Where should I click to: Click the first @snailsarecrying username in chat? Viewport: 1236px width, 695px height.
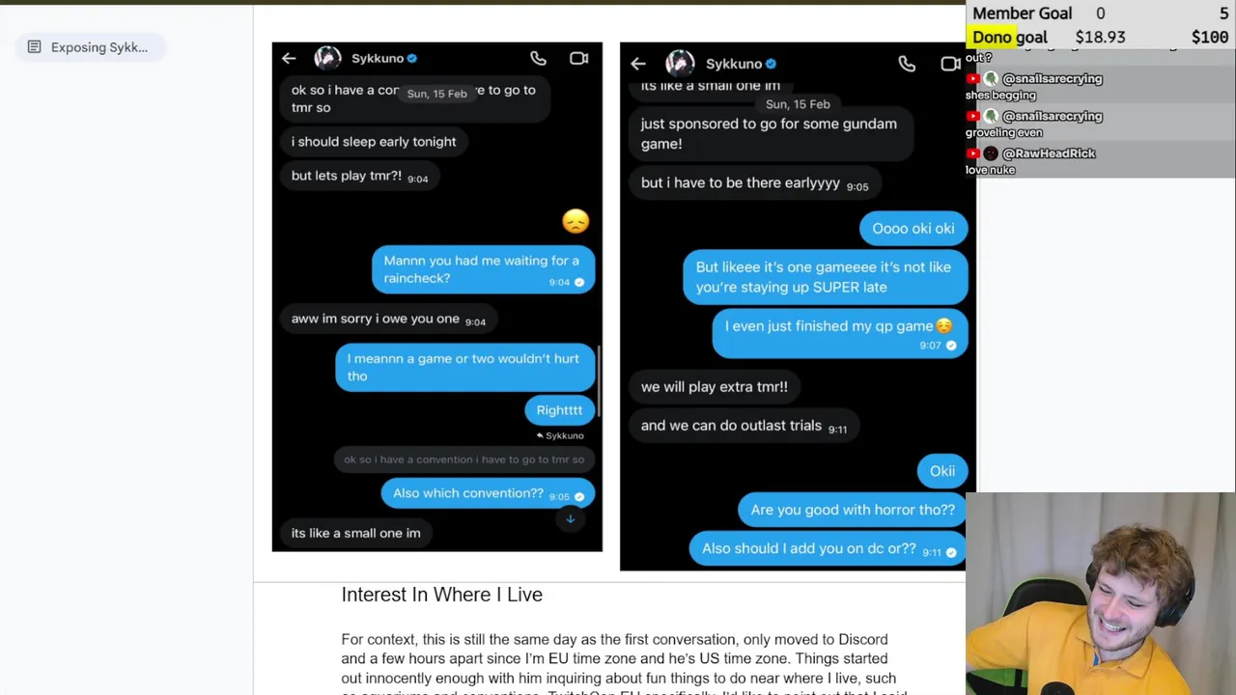1052,79
